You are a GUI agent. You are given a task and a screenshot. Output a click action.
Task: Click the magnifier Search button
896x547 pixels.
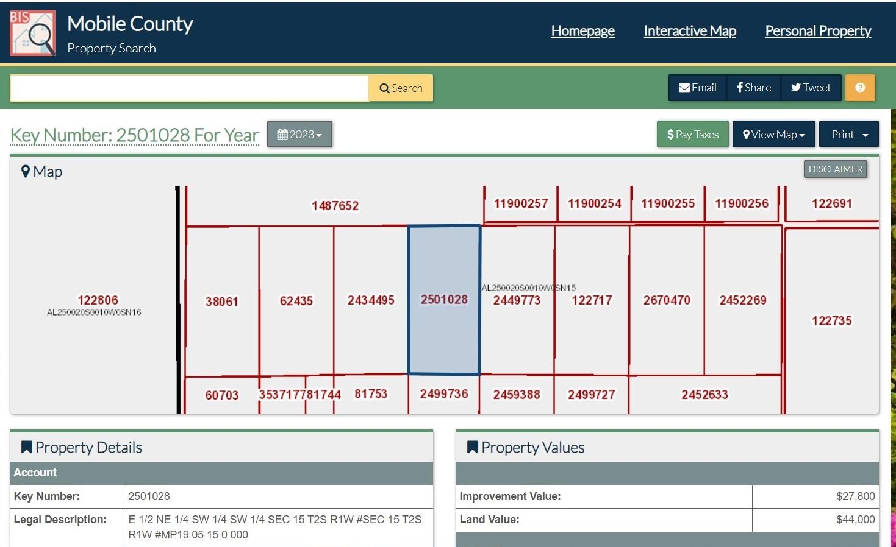(x=401, y=88)
